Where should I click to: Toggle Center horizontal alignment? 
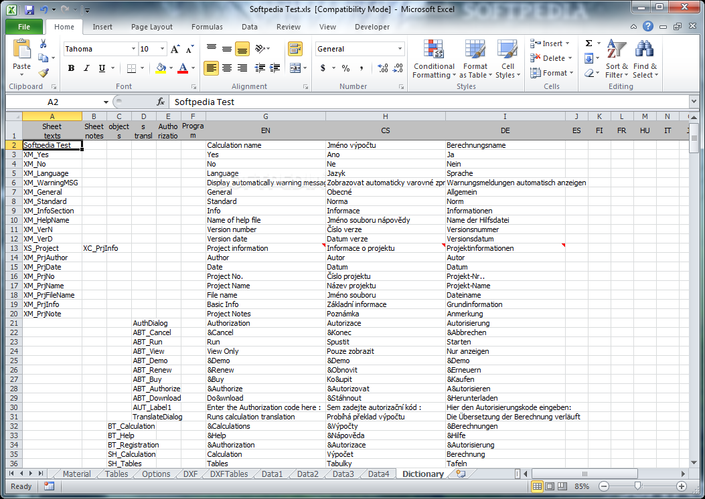pyautogui.click(x=227, y=68)
